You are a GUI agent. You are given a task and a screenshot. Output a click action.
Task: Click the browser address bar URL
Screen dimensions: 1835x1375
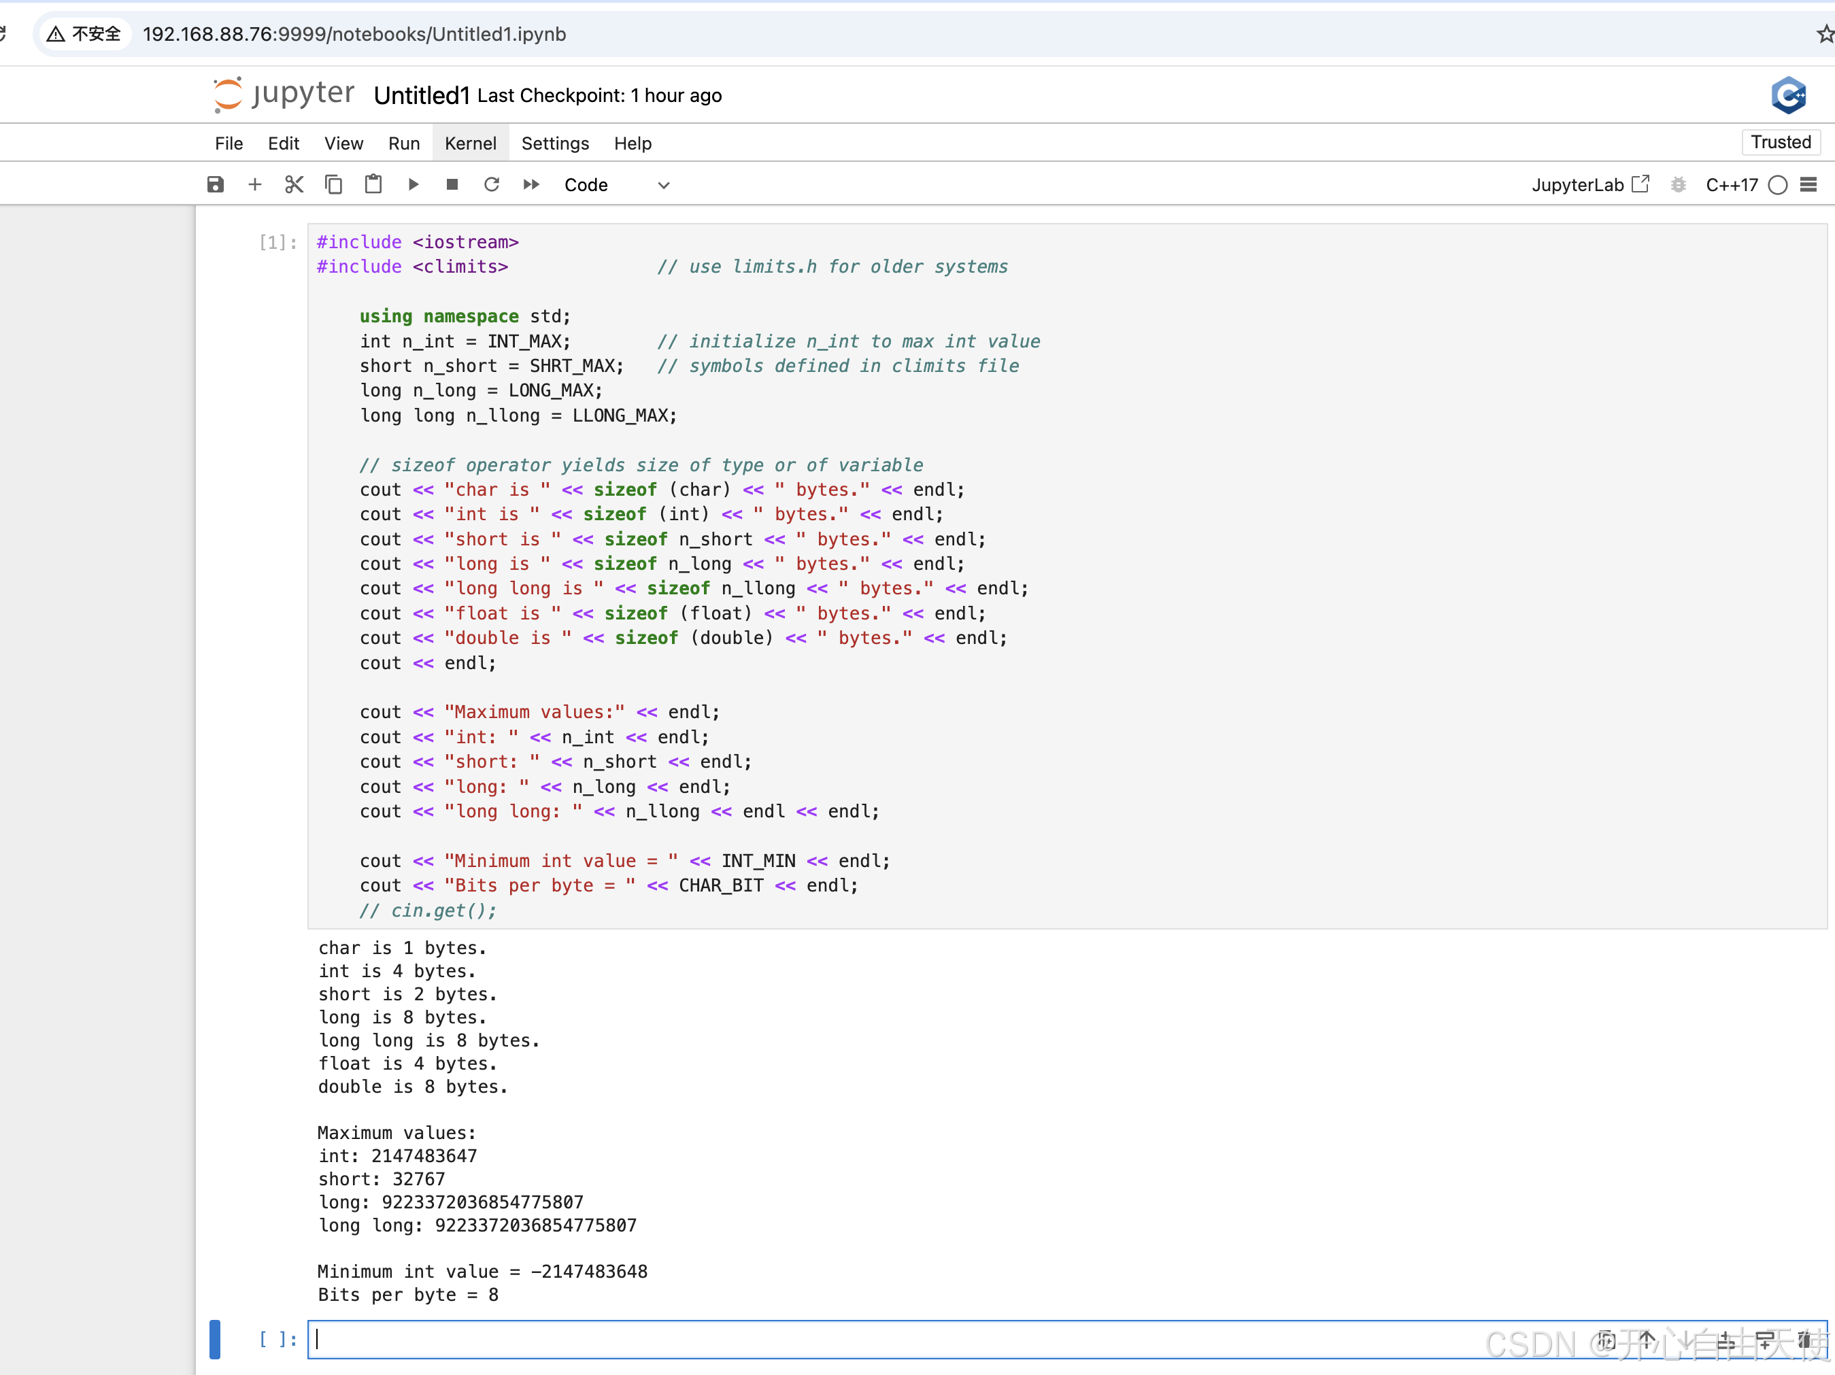tap(354, 34)
